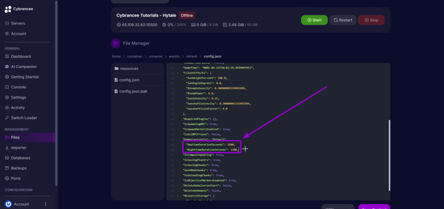Click the Settings gear icon
The height and width of the screenshot is (209, 444).
click(7, 97)
